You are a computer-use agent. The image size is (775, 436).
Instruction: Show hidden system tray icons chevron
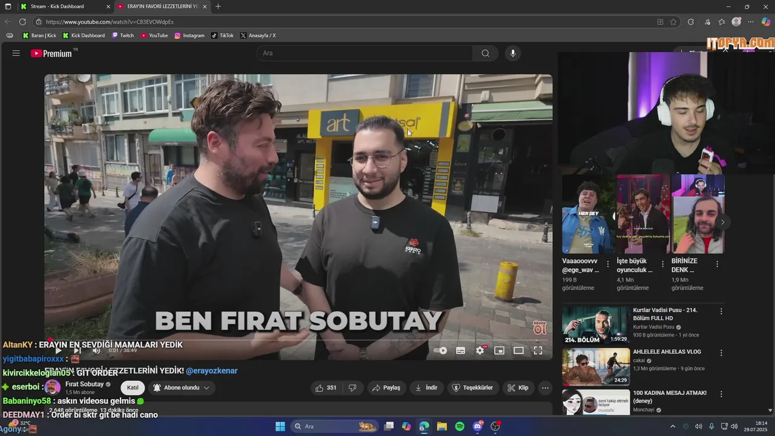tap(672, 426)
